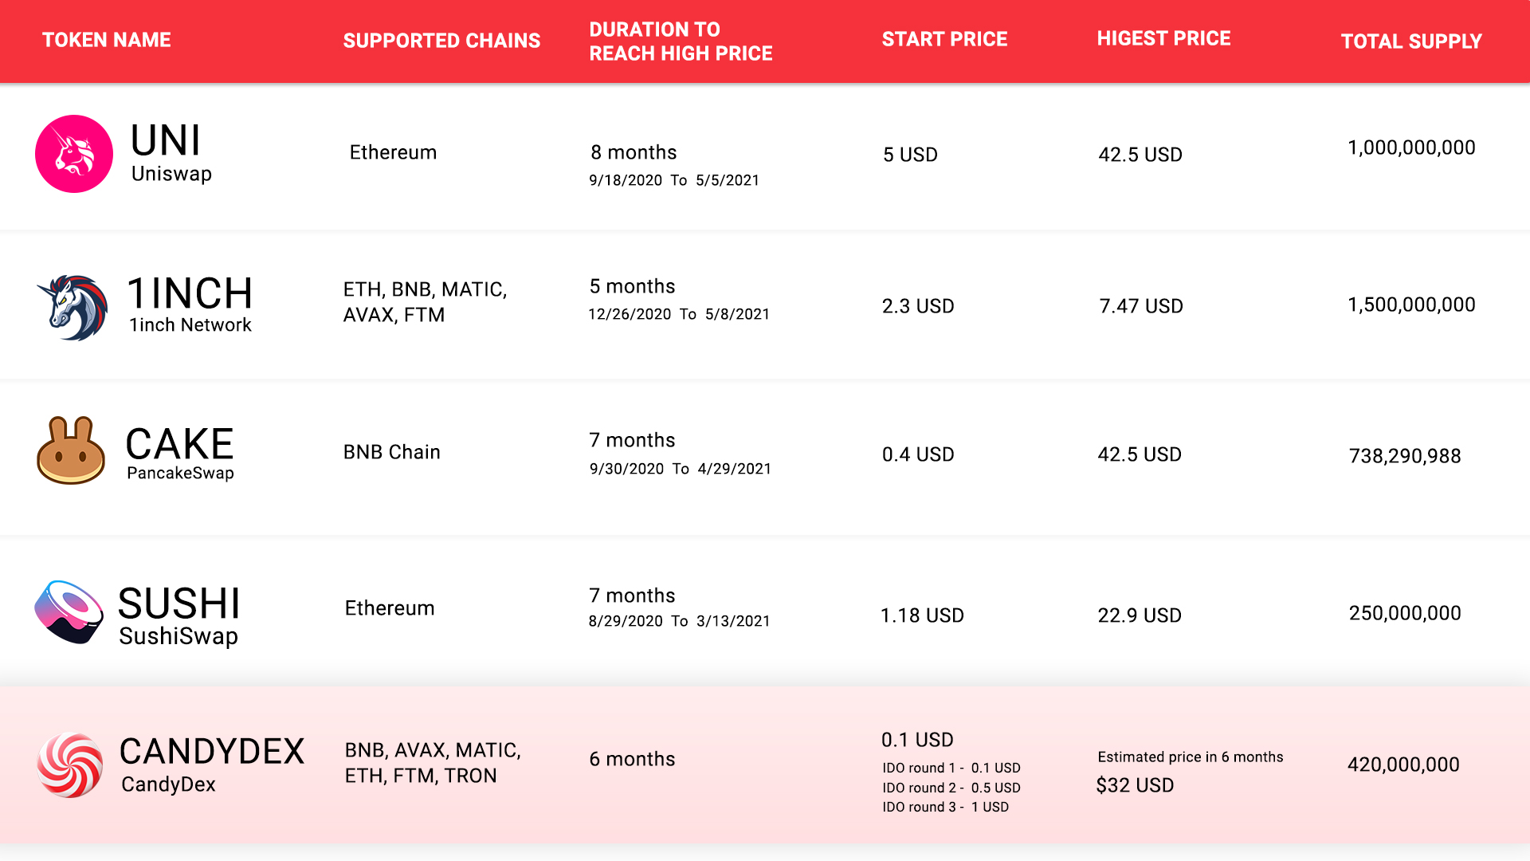Click the CandyDex swirl candy logo
1530x861 pixels.
click(x=70, y=765)
